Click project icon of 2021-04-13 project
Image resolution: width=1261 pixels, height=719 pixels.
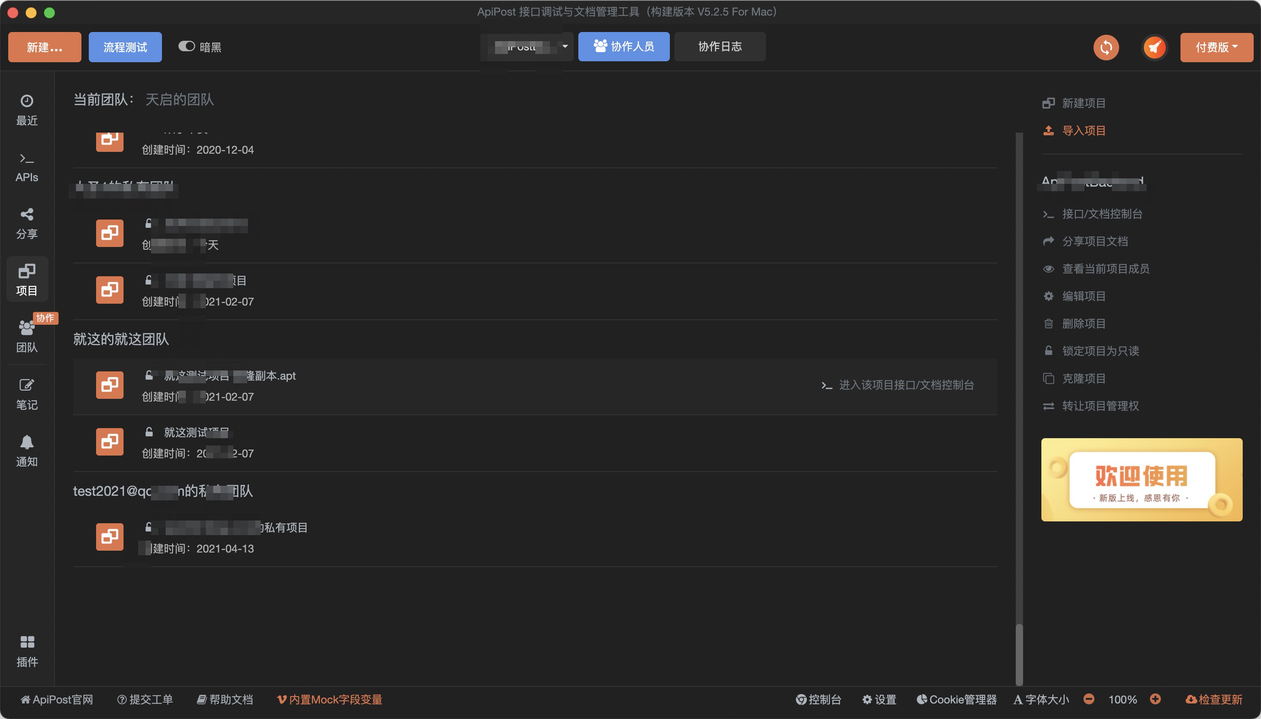[x=110, y=537]
